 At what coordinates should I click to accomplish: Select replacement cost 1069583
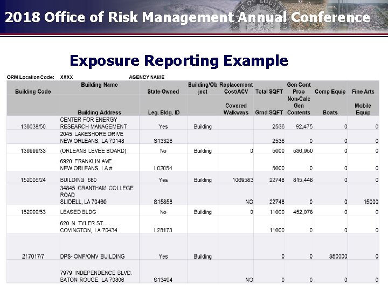pos(242,180)
